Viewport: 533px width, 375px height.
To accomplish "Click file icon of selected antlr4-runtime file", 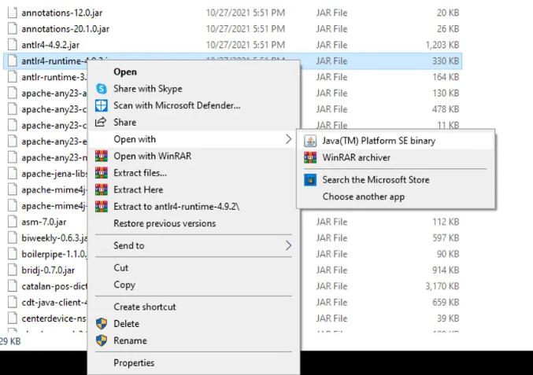I will tap(13, 61).
